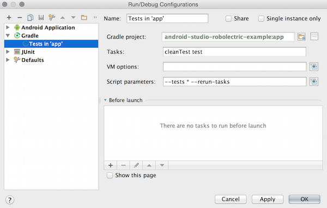Viewport: 327px width, 208px height.
Task: Edit before launch task pencil icon
Action: coord(136,166)
